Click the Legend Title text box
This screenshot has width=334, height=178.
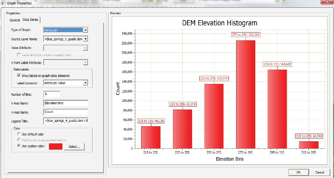65,121
